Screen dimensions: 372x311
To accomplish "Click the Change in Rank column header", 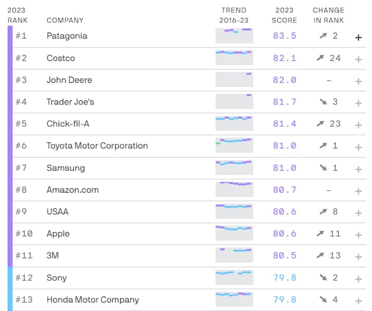I will point(329,15).
